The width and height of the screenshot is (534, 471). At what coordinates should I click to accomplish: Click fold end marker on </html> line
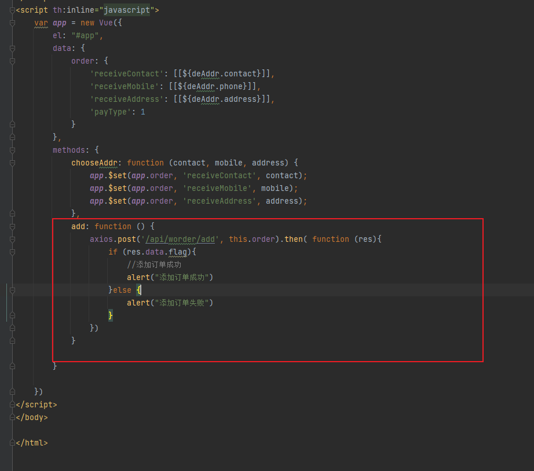click(x=12, y=443)
